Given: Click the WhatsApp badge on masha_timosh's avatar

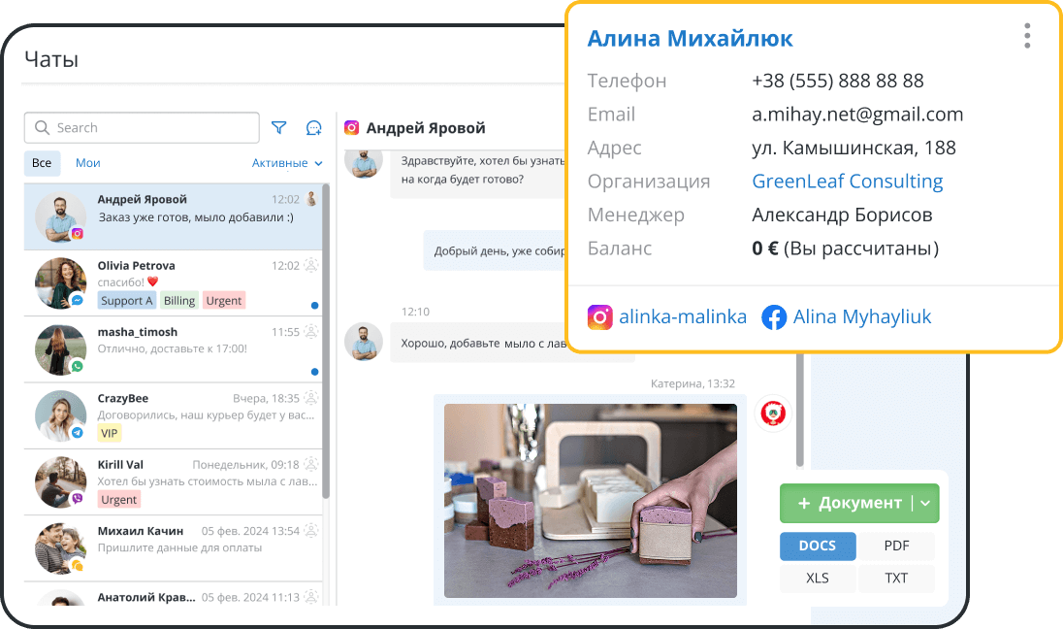Looking at the screenshot, I should (78, 364).
